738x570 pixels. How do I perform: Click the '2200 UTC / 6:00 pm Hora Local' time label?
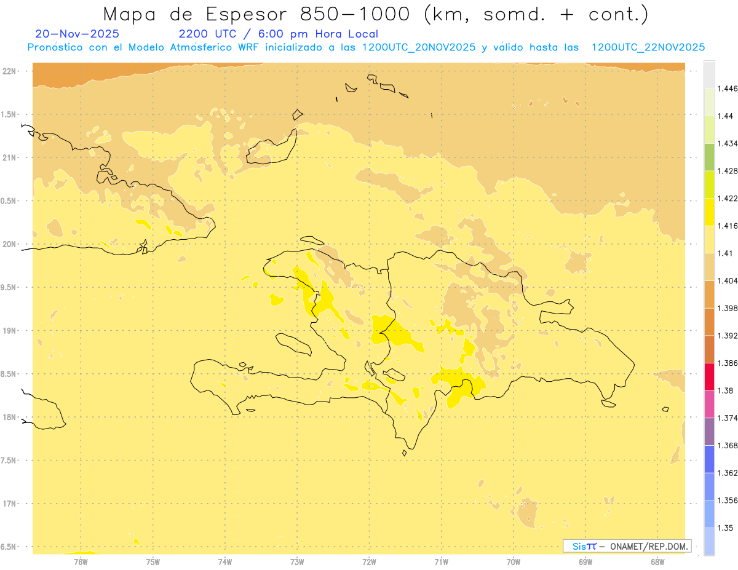tap(279, 34)
